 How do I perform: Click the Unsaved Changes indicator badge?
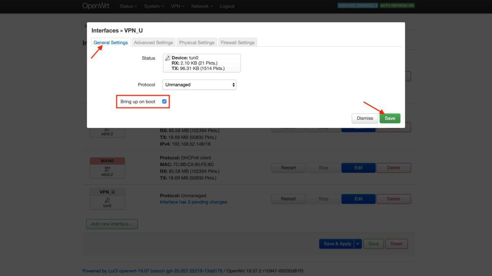coord(358,6)
